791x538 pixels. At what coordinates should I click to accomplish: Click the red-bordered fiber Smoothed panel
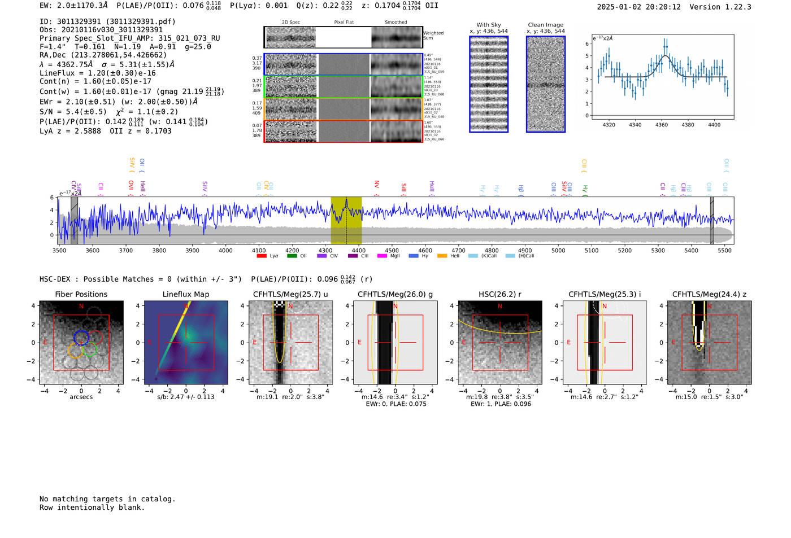(x=396, y=132)
